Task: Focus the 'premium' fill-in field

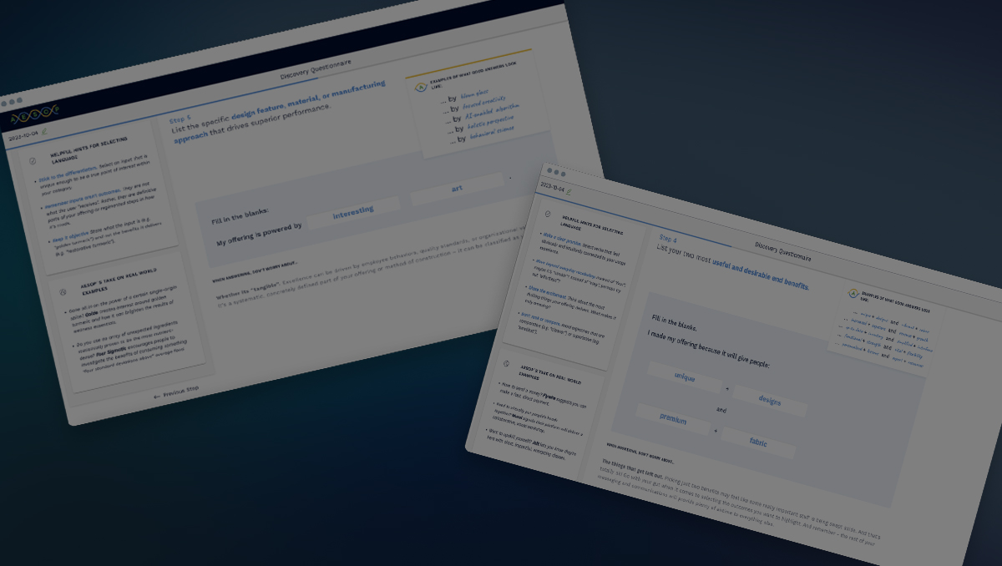Action: [673, 420]
